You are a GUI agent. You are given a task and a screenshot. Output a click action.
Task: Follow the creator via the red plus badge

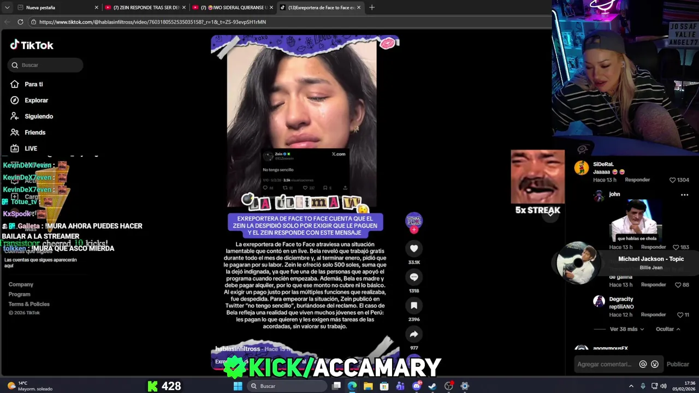[x=414, y=230]
